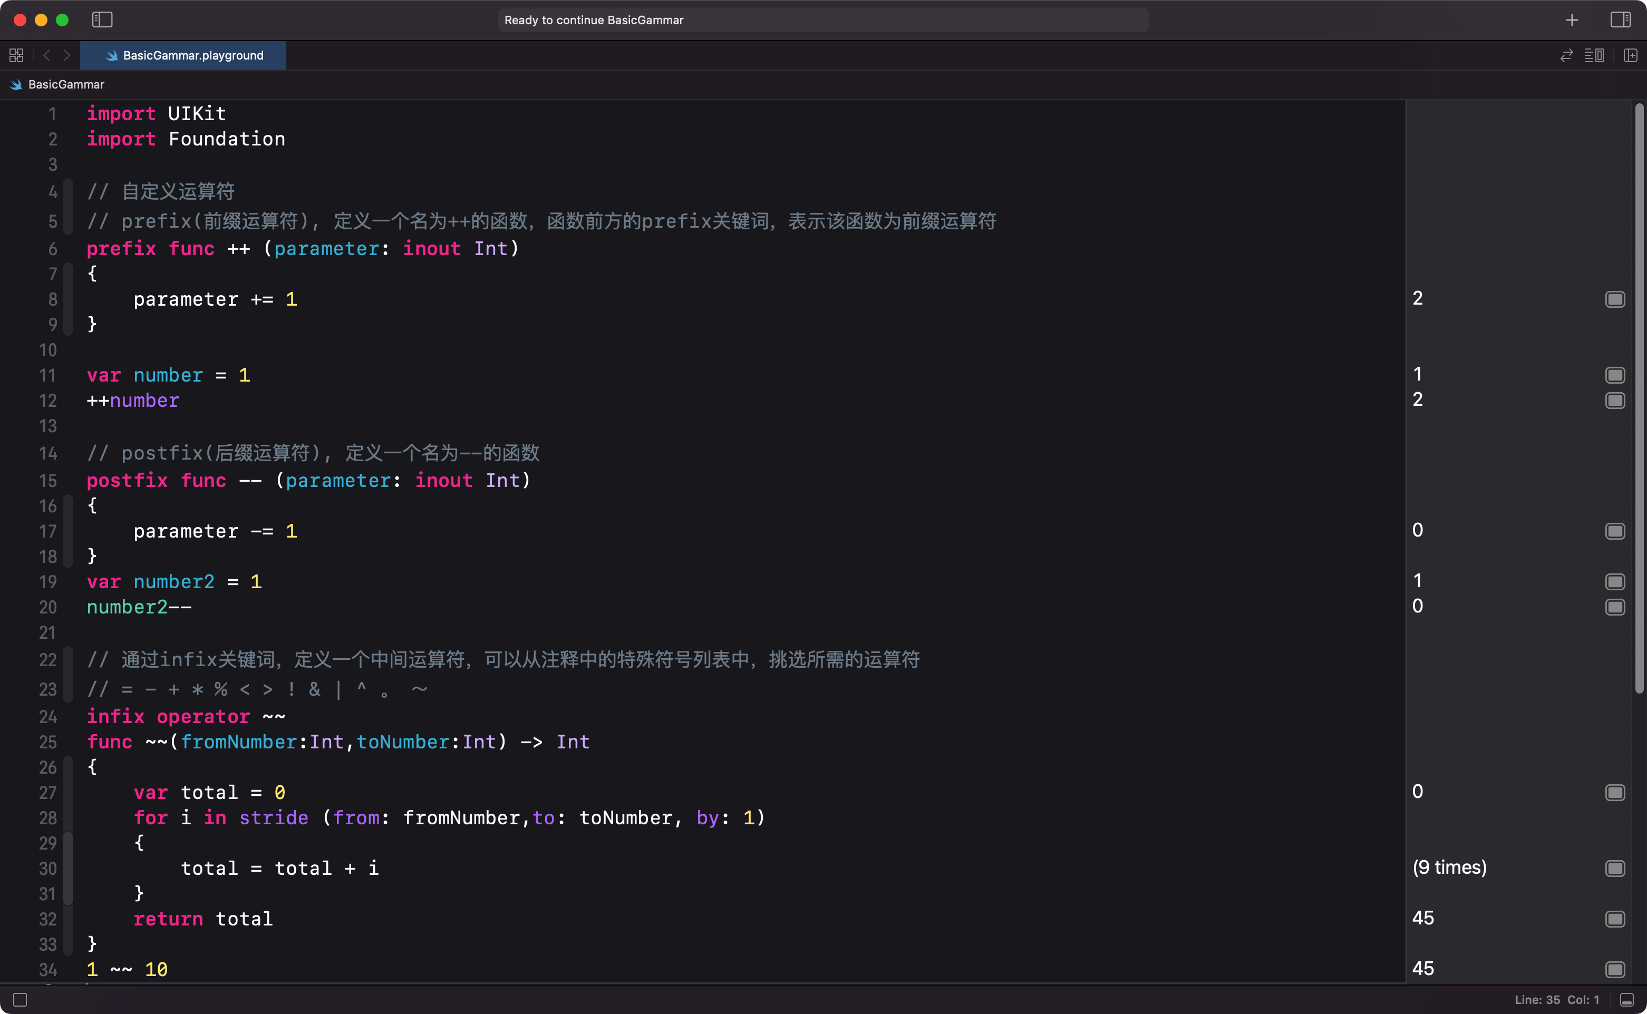The width and height of the screenshot is (1647, 1014).
Task: Open the code review arrows icon
Action: (x=1566, y=56)
